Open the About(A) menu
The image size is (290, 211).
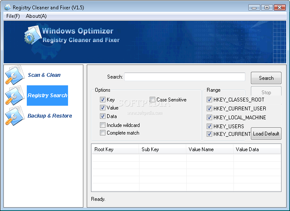(x=36, y=16)
